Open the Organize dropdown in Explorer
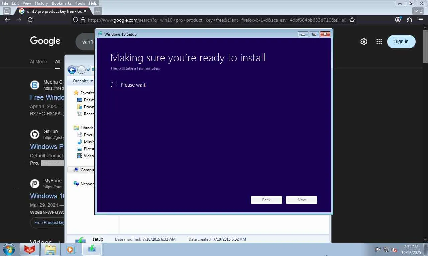 [83, 81]
